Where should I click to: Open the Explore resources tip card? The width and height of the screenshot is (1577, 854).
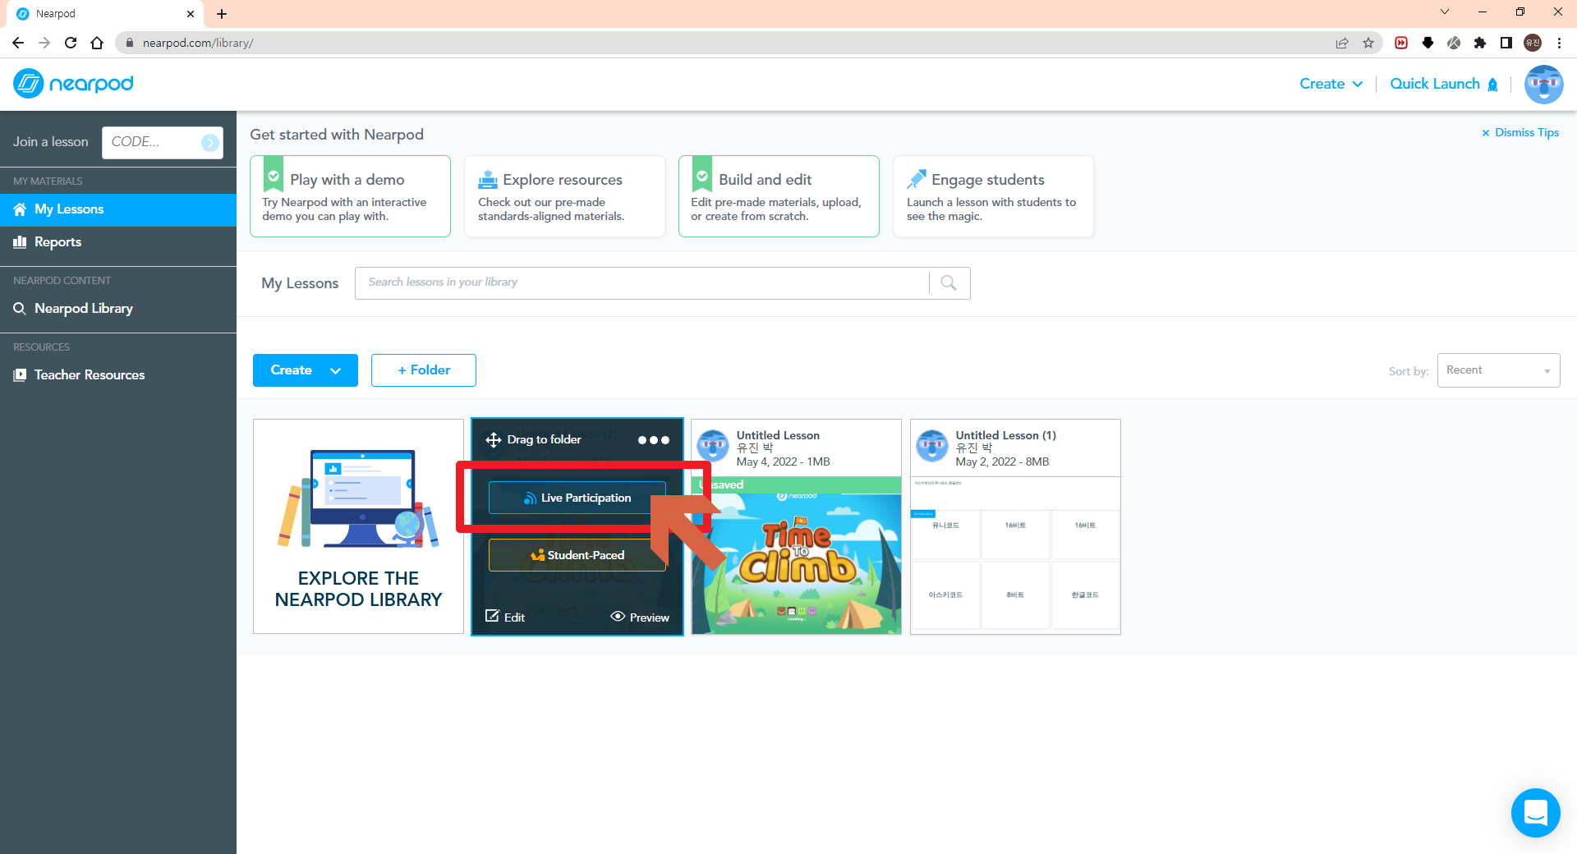(x=564, y=196)
